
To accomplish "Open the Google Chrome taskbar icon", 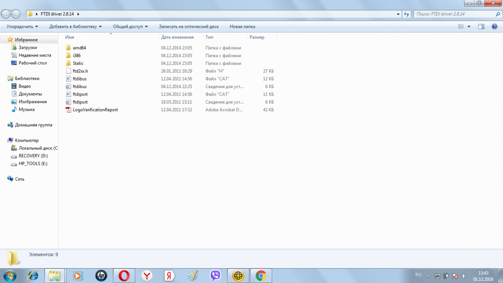I will click(x=261, y=275).
